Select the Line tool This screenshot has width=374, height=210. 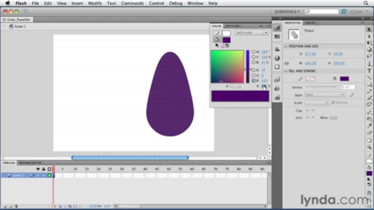point(369,78)
